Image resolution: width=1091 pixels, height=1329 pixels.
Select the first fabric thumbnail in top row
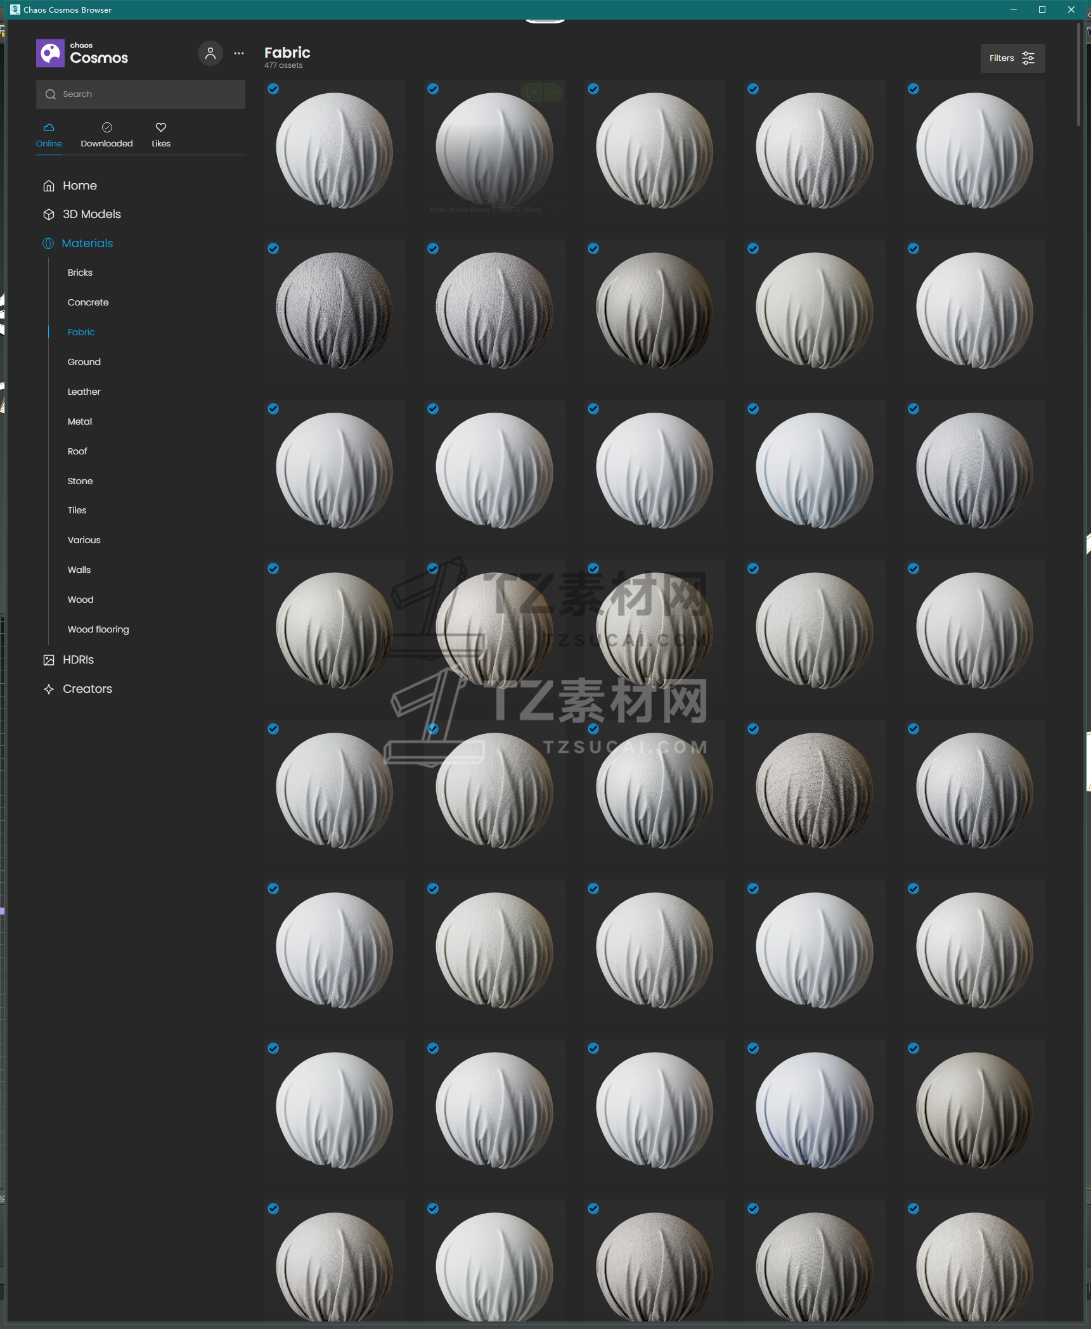click(x=334, y=150)
